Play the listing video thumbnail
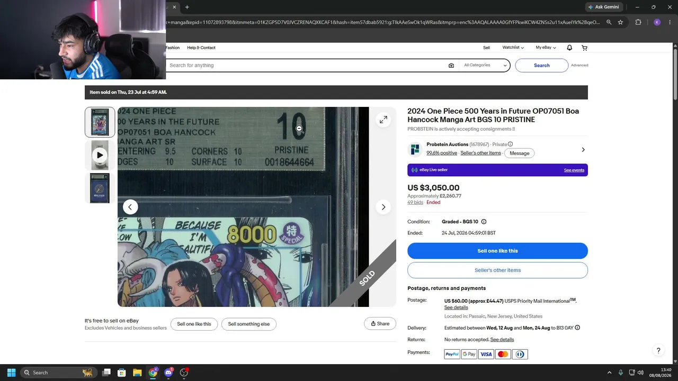The height and width of the screenshot is (381, 678). (x=100, y=155)
